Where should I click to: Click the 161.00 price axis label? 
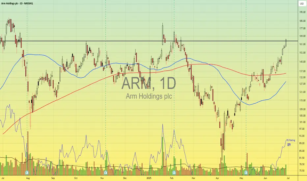pyautogui.click(x=302, y=44)
